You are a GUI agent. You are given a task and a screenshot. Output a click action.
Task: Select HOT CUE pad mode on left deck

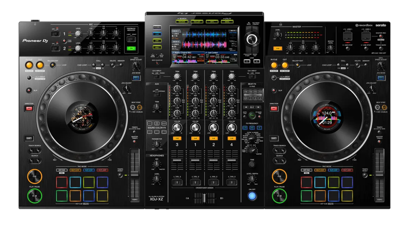click(x=62, y=170)
